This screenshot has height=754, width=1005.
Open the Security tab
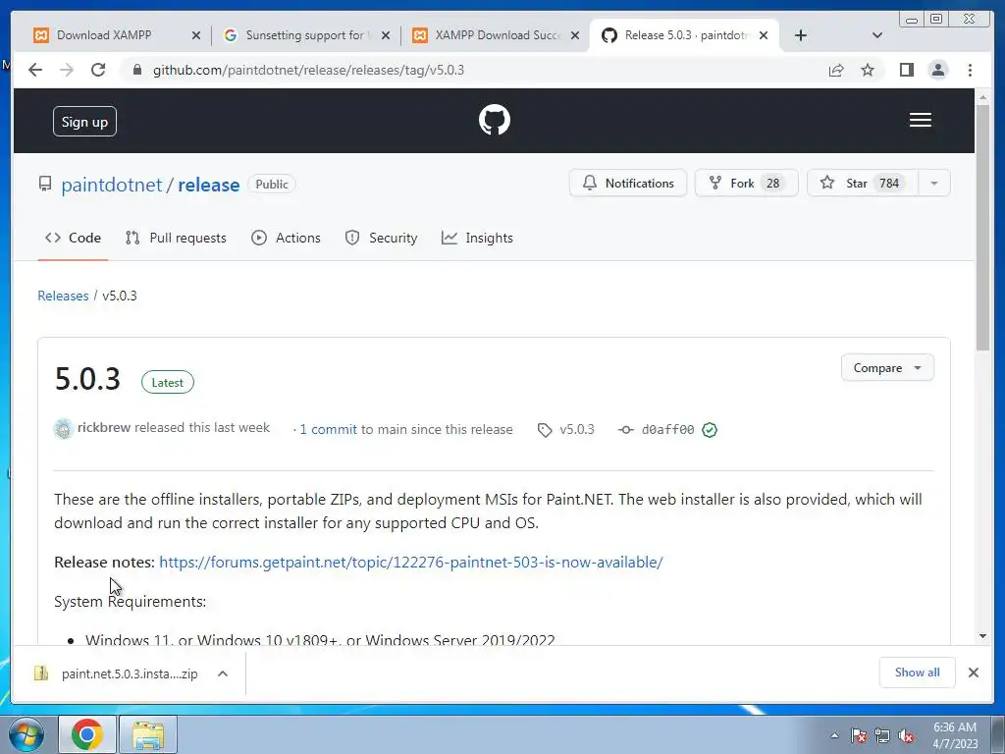[381, 238]
